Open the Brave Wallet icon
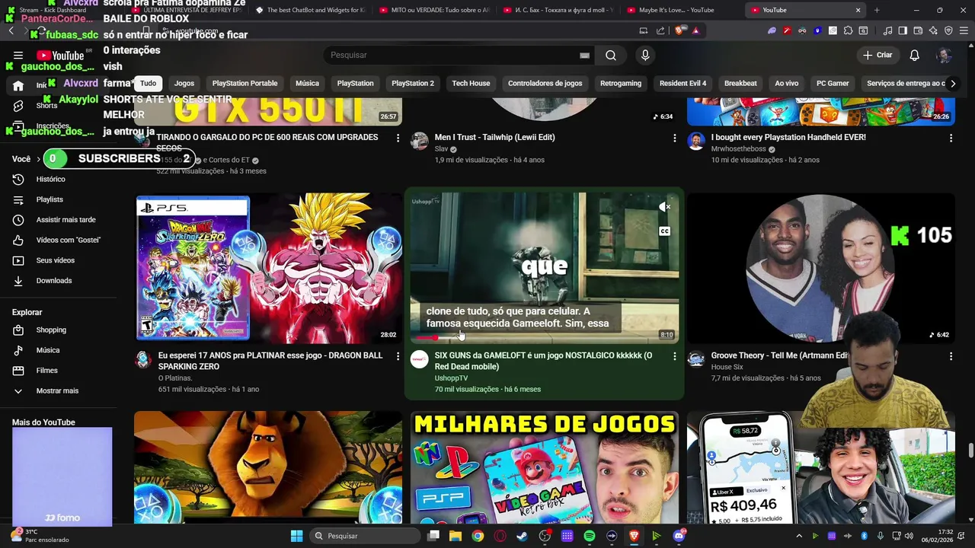The image size is (975, 548). point(918,30)
